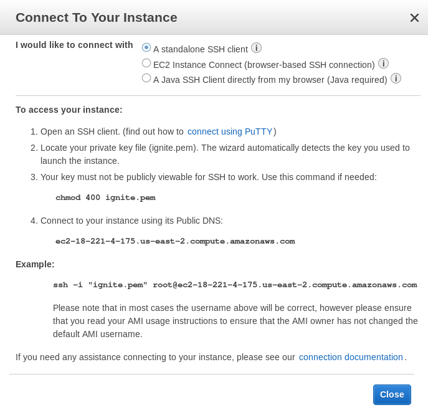Click the 'To access your instance:' heading

coord(69,110)
